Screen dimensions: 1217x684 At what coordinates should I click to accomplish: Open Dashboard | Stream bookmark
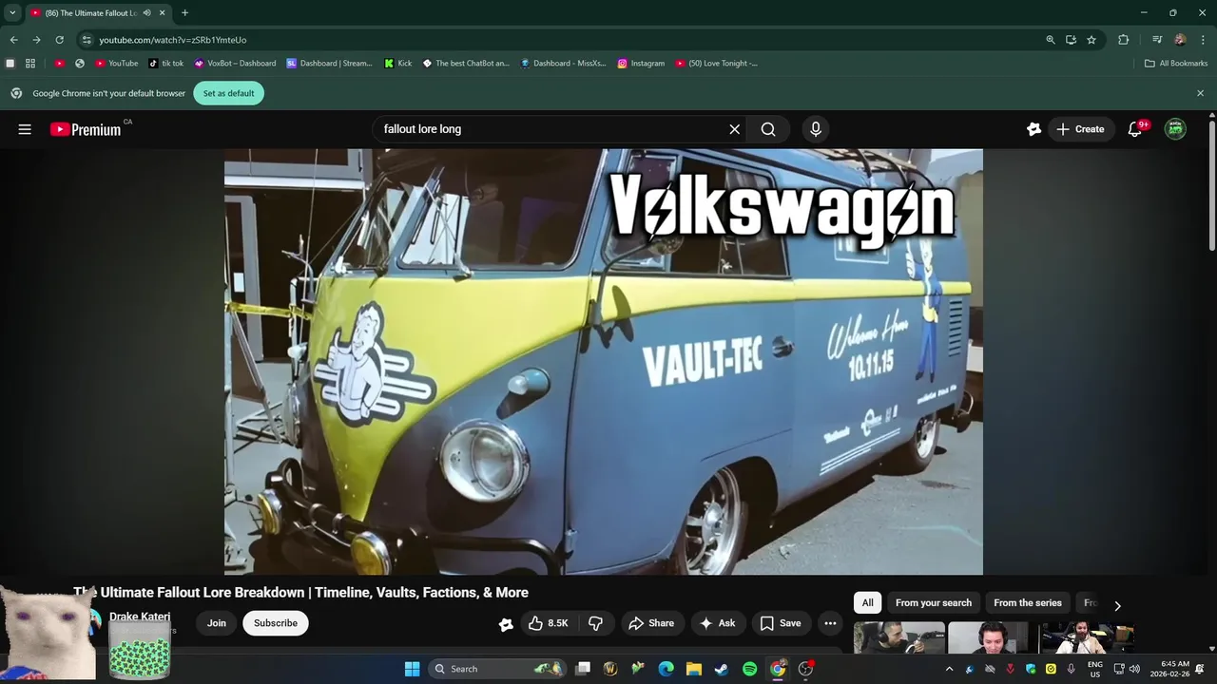[329, 64]
